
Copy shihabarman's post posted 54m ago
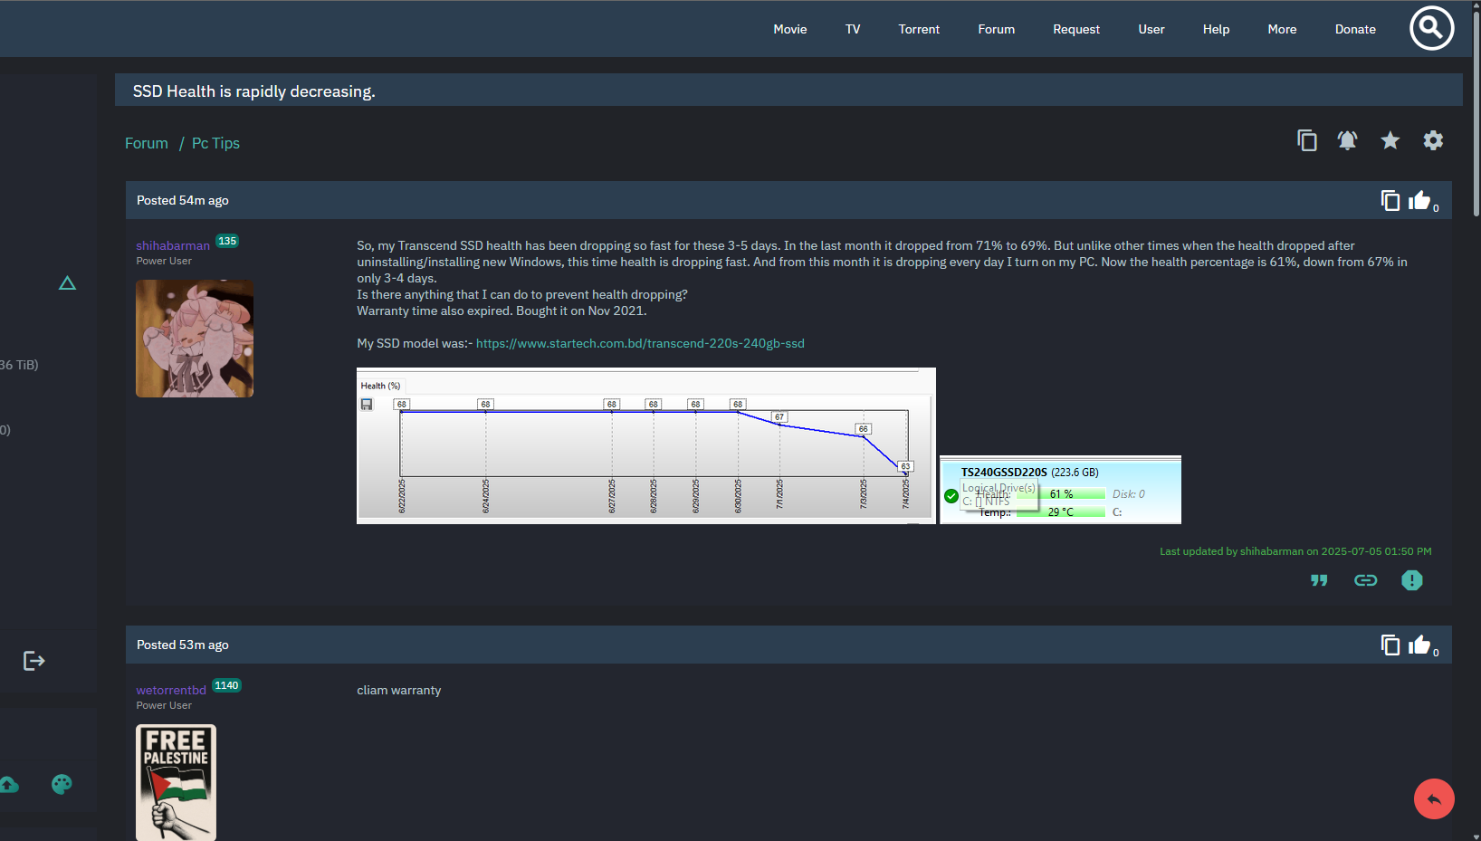[x=1390, y=200]
